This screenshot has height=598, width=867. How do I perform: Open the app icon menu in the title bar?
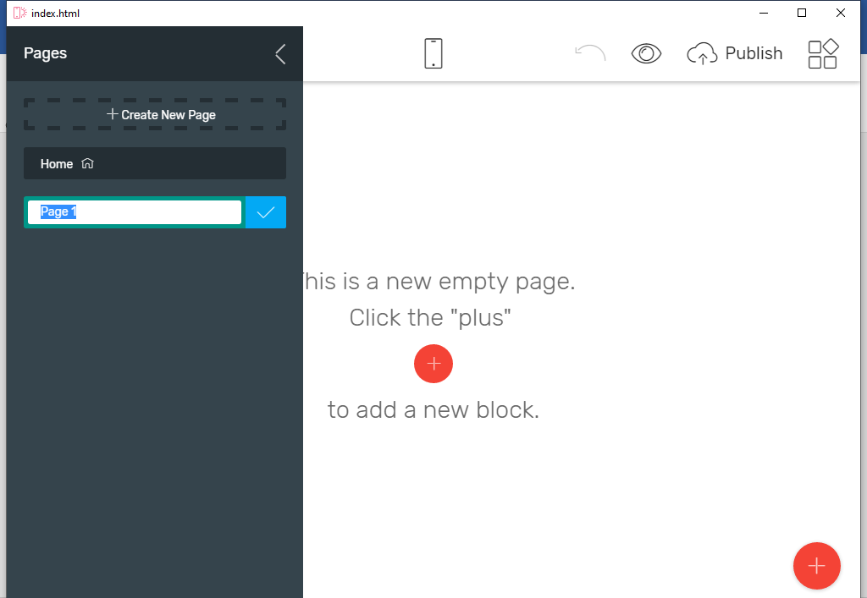click(x=19, y=13)
